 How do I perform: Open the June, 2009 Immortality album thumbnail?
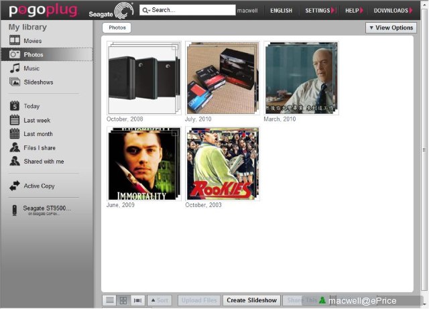[143, 164]
